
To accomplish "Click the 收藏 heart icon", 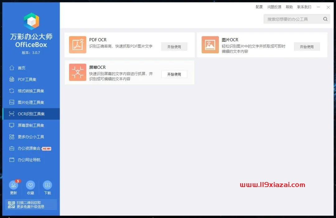I will (x=30, y=185).
